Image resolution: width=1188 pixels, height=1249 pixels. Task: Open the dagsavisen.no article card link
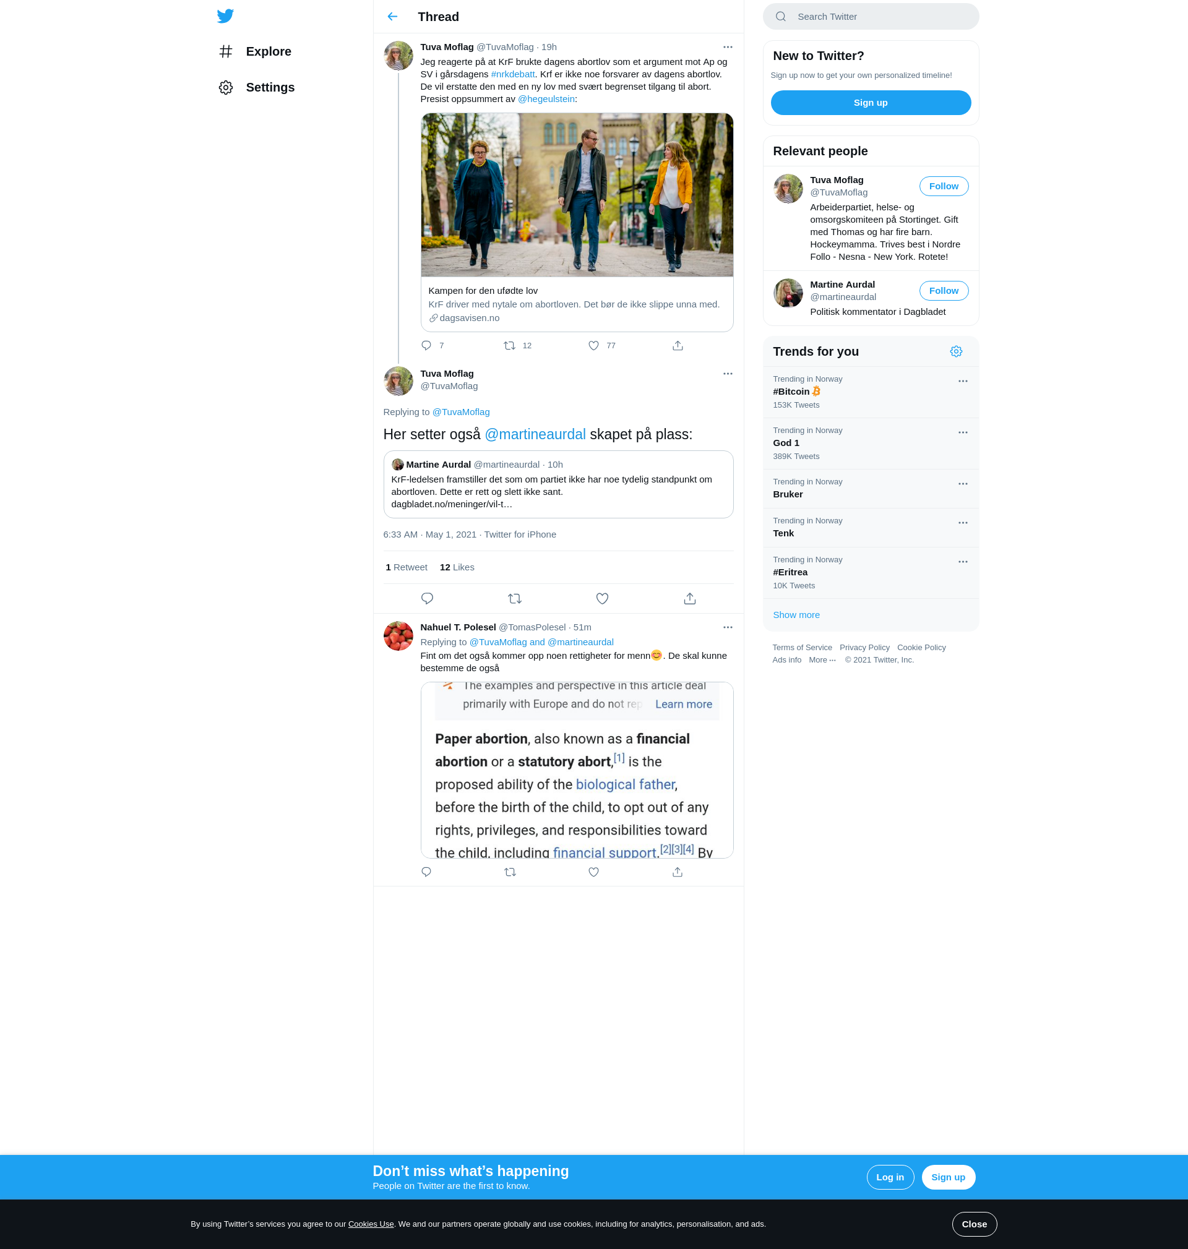[577, 304]
